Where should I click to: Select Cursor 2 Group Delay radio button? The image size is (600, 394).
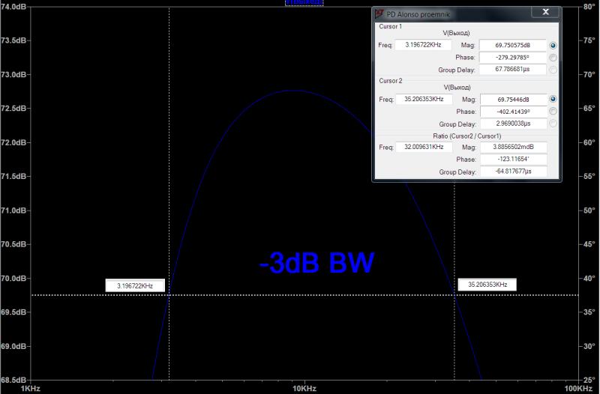pos(553,124)
